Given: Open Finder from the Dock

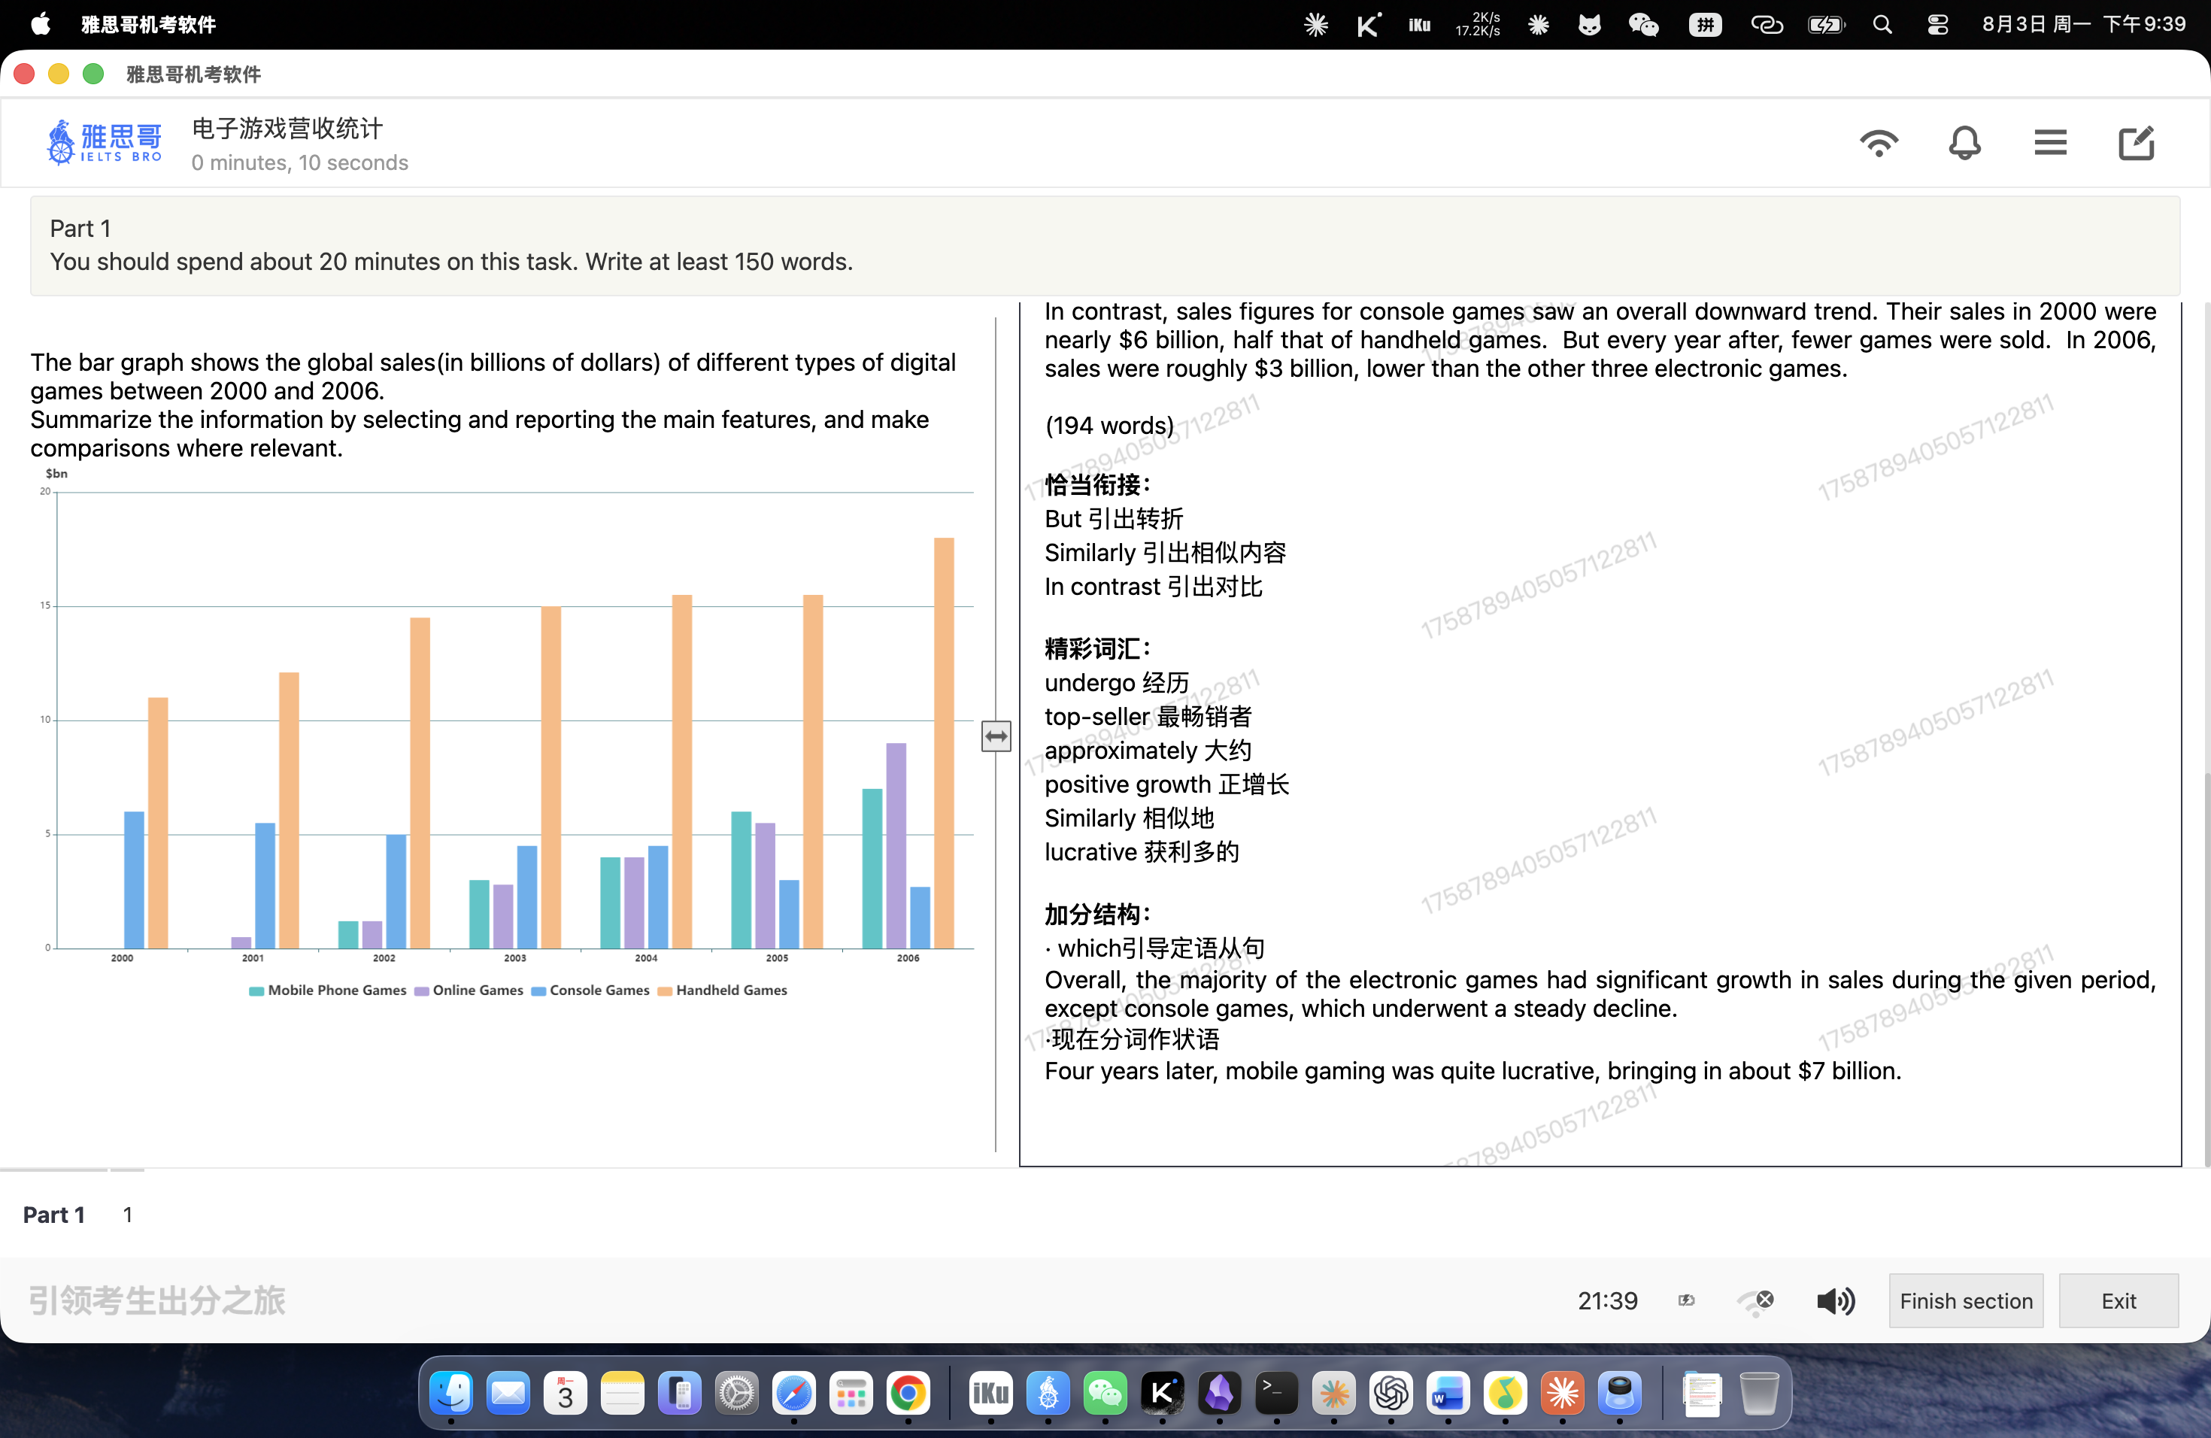Looking at the screenshot, I should (450, 1394).
